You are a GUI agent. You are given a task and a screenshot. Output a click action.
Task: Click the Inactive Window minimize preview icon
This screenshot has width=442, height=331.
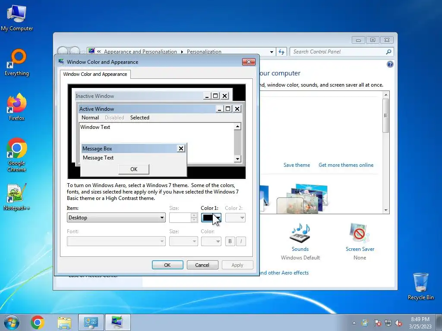click(x=207, y=96)
